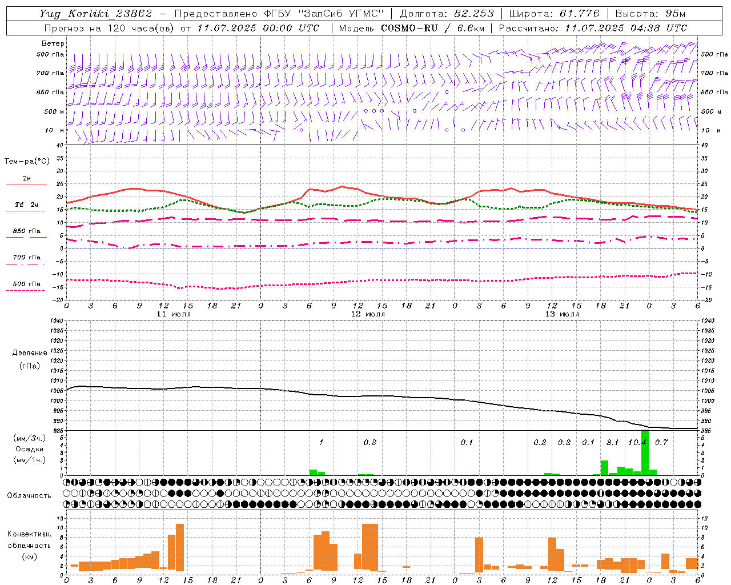Viewport: 731px width, 585px height.
Task: Click the (мм/1ч.) precipitation unit label
Action: 29,460
